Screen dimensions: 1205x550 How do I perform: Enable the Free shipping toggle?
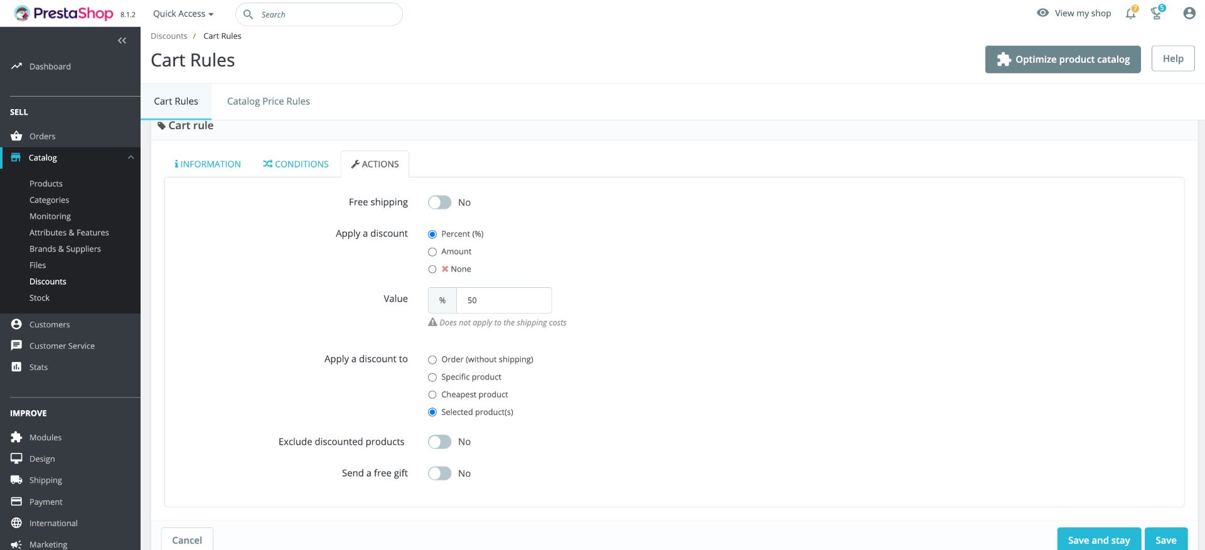click(439, 203)
